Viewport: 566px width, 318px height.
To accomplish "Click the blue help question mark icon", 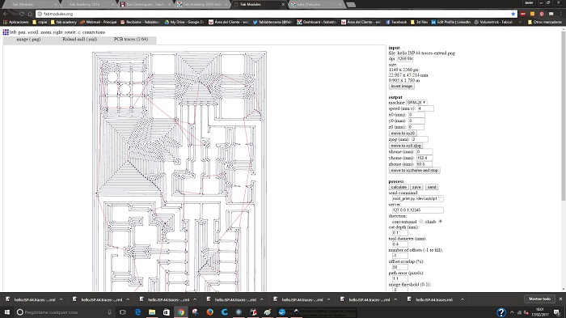I will click(x=501, y=312).
